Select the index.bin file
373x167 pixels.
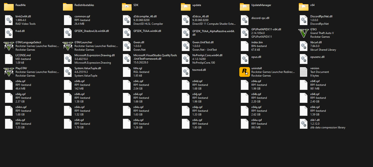(x=245, y=46)
